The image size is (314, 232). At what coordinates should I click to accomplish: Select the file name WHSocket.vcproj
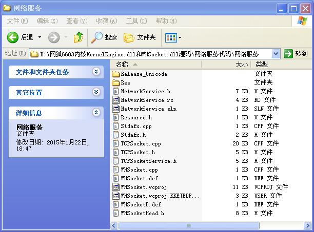click(144, 187)
